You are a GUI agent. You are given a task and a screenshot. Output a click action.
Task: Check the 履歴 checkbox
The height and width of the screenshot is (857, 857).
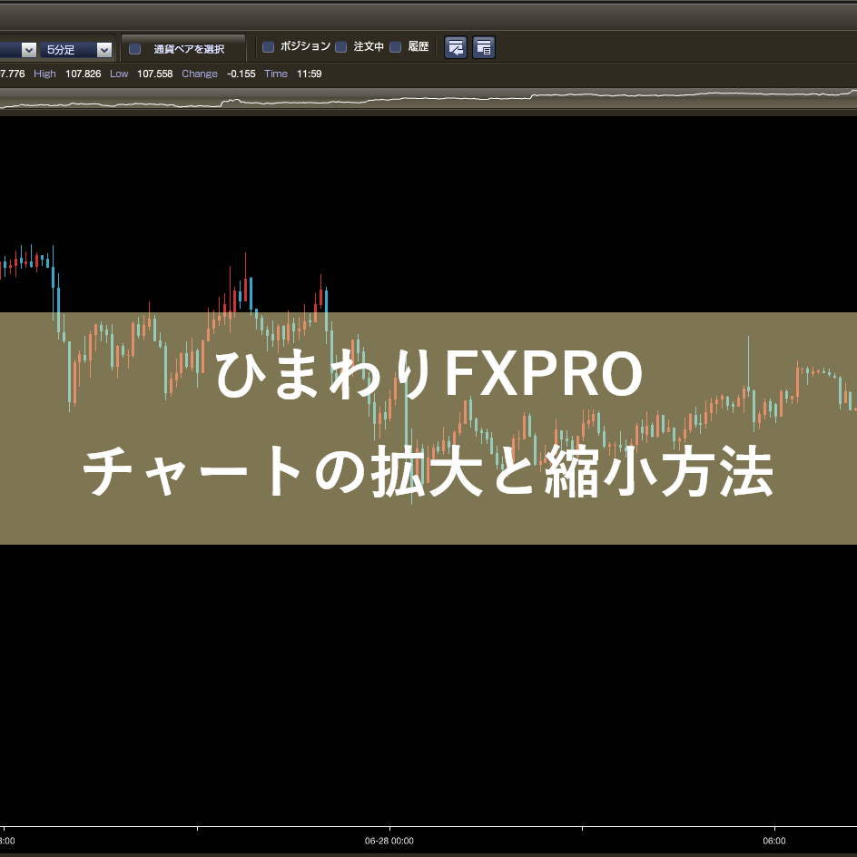[x=396, y=47]
